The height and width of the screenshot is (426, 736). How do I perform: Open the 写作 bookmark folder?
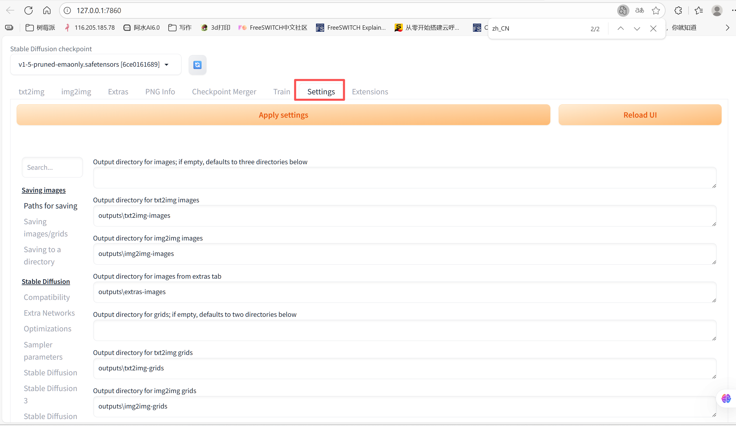pos(180,27)
